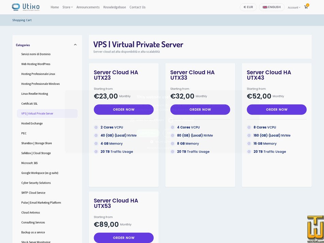Click the check icon beside UTX23 traffic usage
Image resolution: width=324 pixels, height=243 pixels.
coord(96,151)
